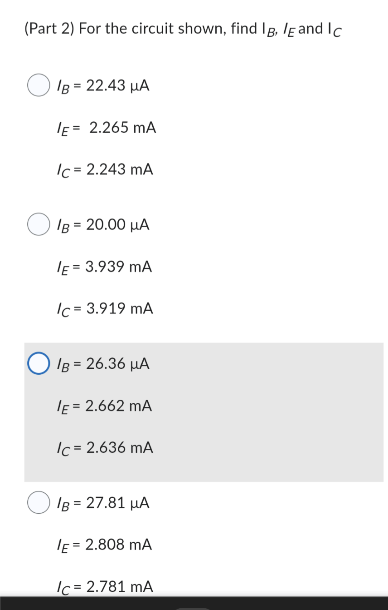Screen dimensions: 388x610
Task: Click the IB = 27.81 µA option label
Action: coord(101,502)
